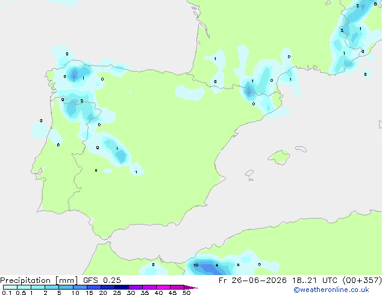The width and height of the screenshot is (382, 295).
Task: Click the "(00+357)" forecast offset text
Action: click(362, 281)
